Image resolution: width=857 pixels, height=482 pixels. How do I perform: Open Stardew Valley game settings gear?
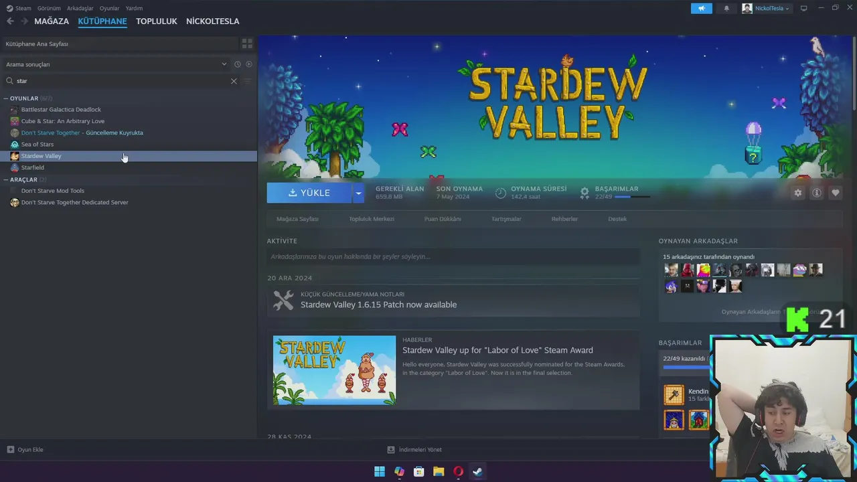pyautogui.click(x=797, y=193)
